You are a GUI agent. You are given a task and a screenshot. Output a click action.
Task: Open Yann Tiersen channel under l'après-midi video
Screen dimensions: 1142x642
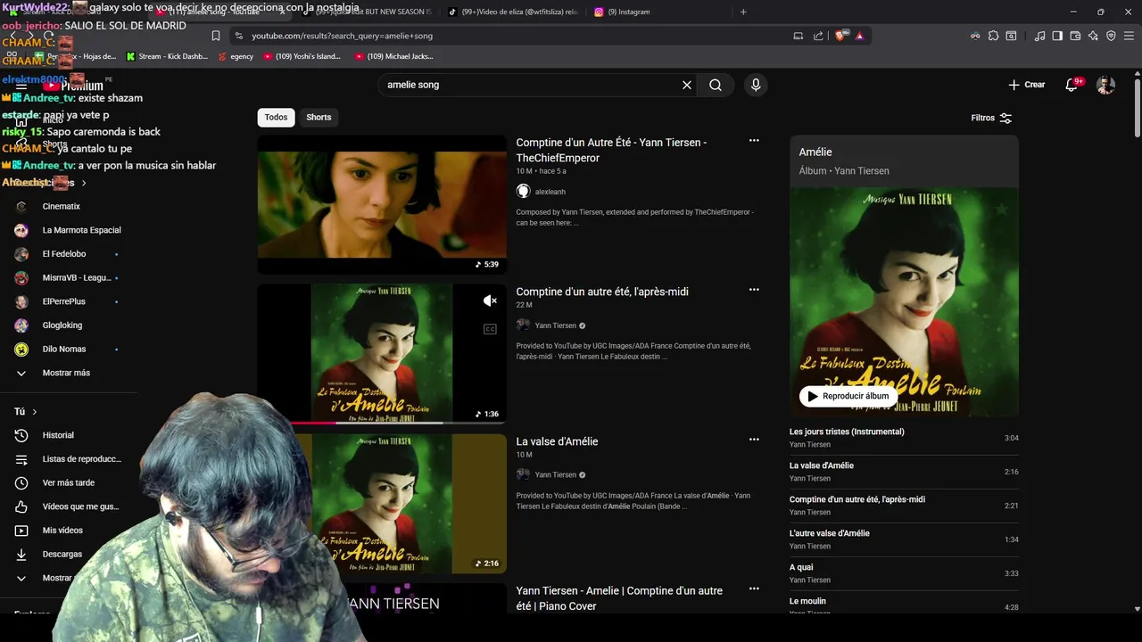555,325
